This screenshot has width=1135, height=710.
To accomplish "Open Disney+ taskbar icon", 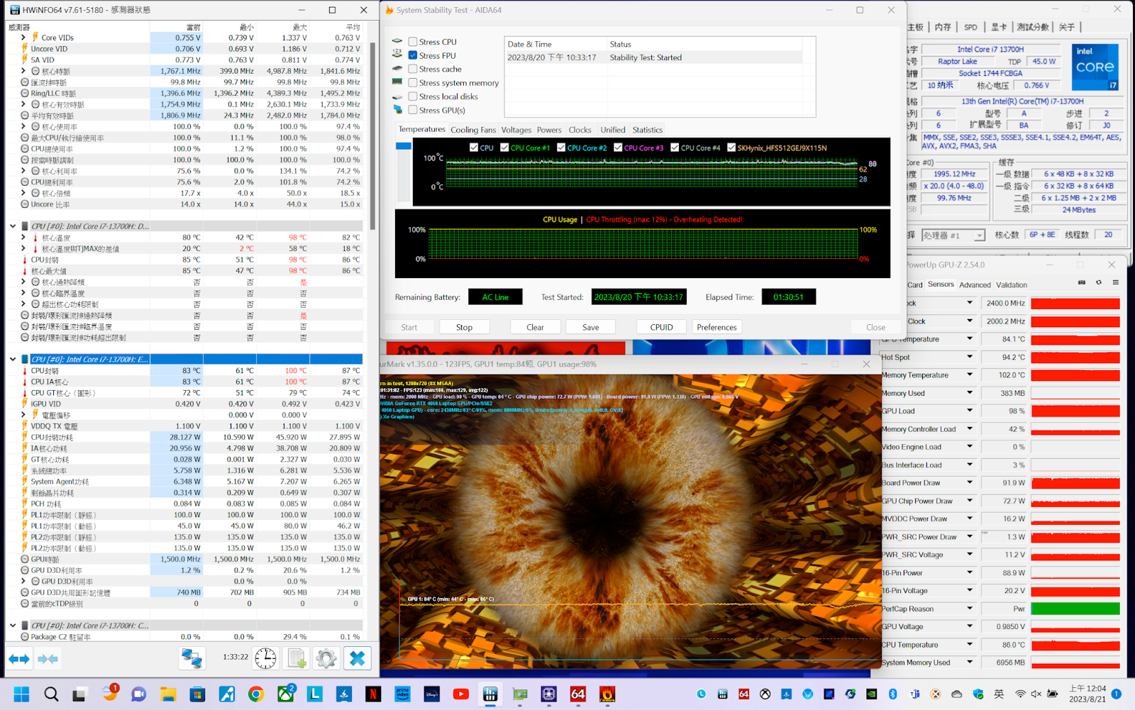I will (x=431, y=694).
